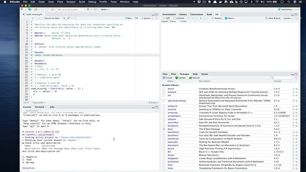Open the Pull dropdown arrow
The width and height of the screenshot is (306, 172).
pyautogui.click(x=197, y=18)
